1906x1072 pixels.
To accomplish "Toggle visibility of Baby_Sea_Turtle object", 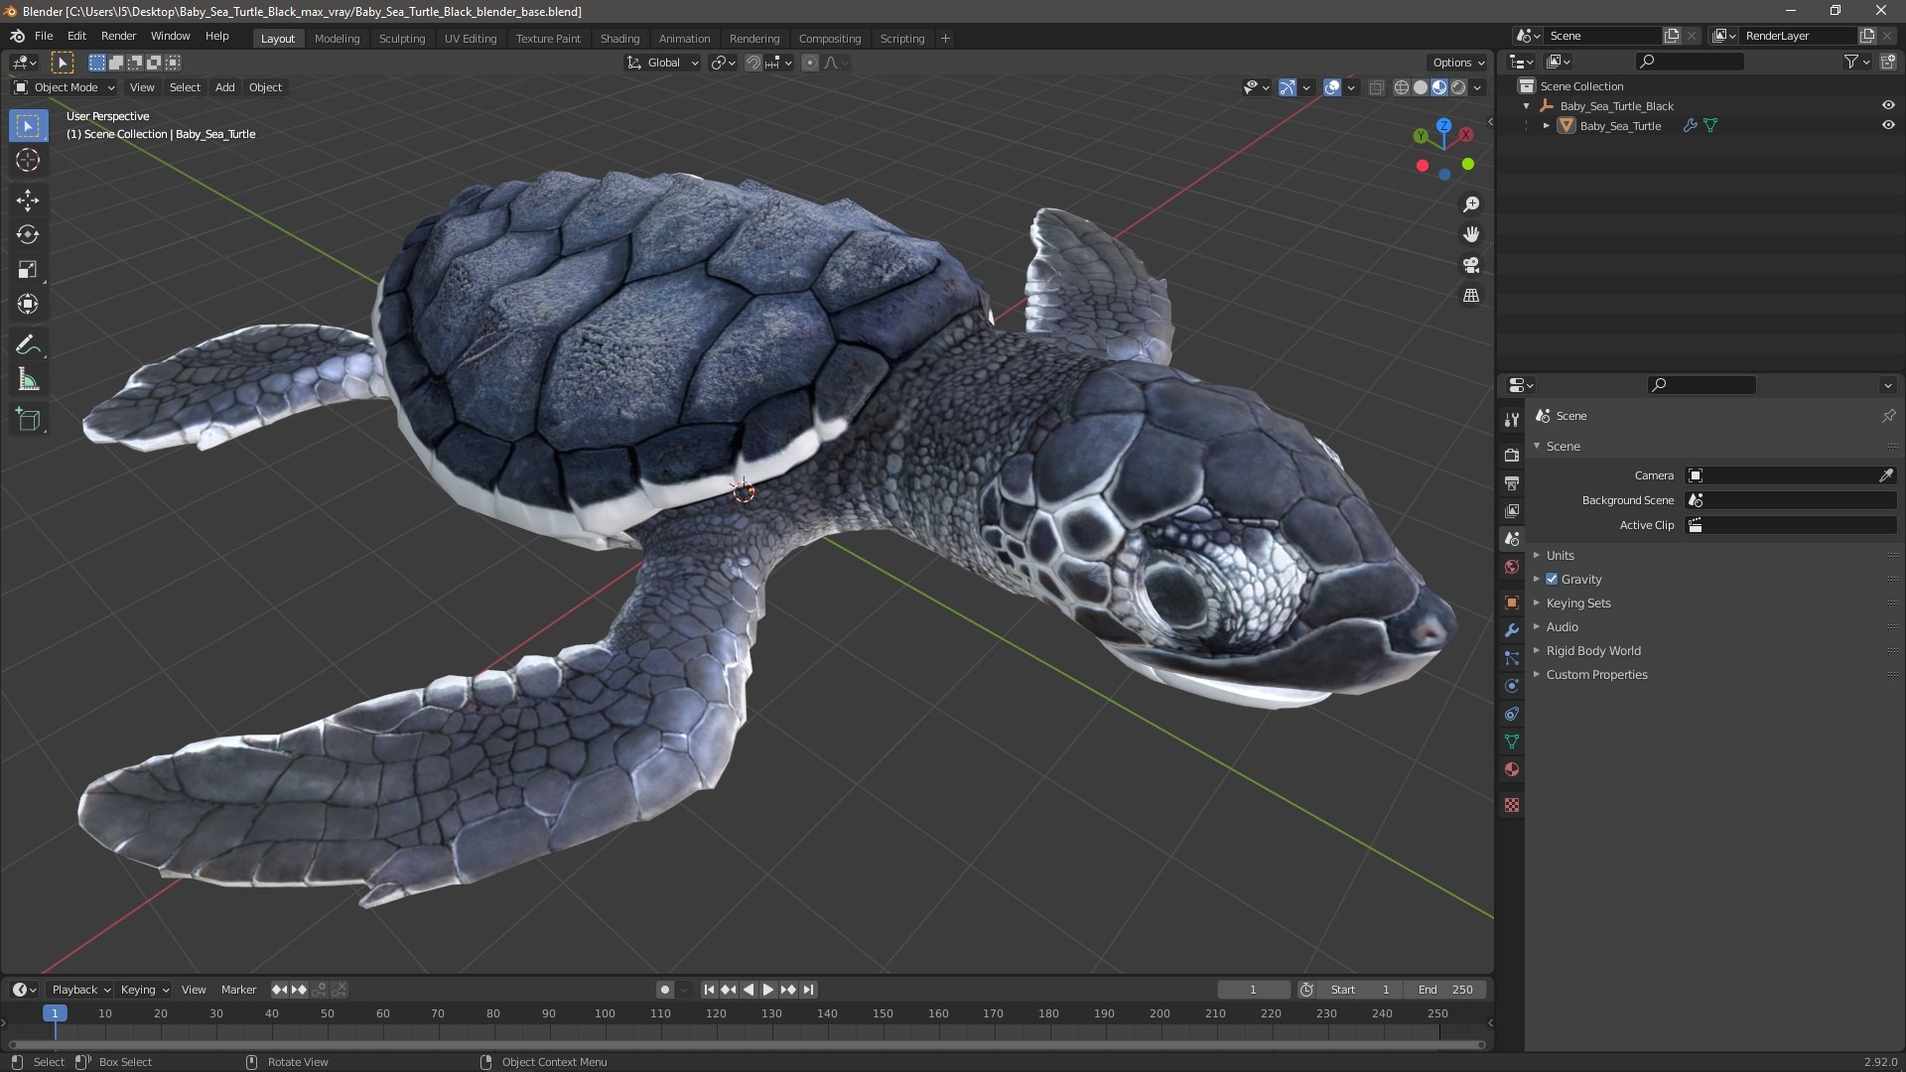I will point(1888,125).
